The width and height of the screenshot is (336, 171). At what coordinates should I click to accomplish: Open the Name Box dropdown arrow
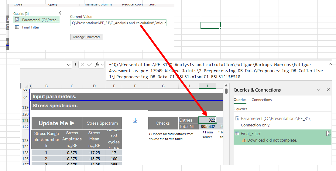point(69,65)
